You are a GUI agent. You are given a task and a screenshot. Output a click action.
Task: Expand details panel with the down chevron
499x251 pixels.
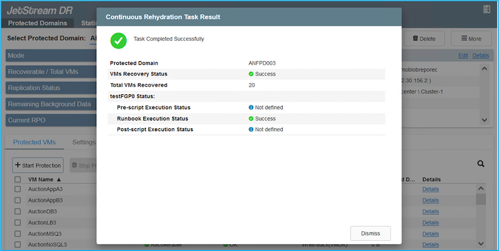coord(485,119)
